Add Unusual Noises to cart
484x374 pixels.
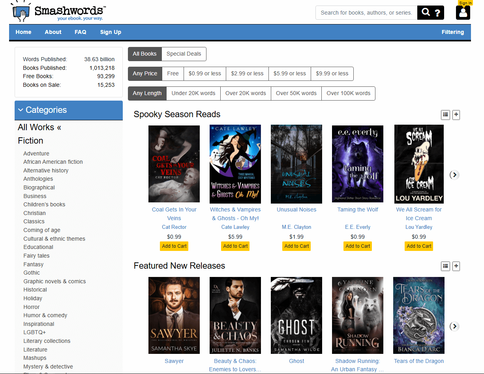(296, 246)
